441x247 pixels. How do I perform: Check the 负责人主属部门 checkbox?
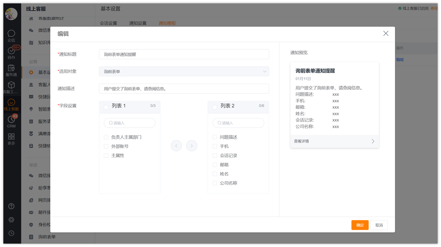(106, 137)
